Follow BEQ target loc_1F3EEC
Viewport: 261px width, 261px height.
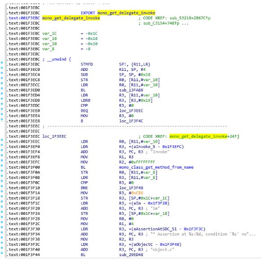click(x=131, y=111)
